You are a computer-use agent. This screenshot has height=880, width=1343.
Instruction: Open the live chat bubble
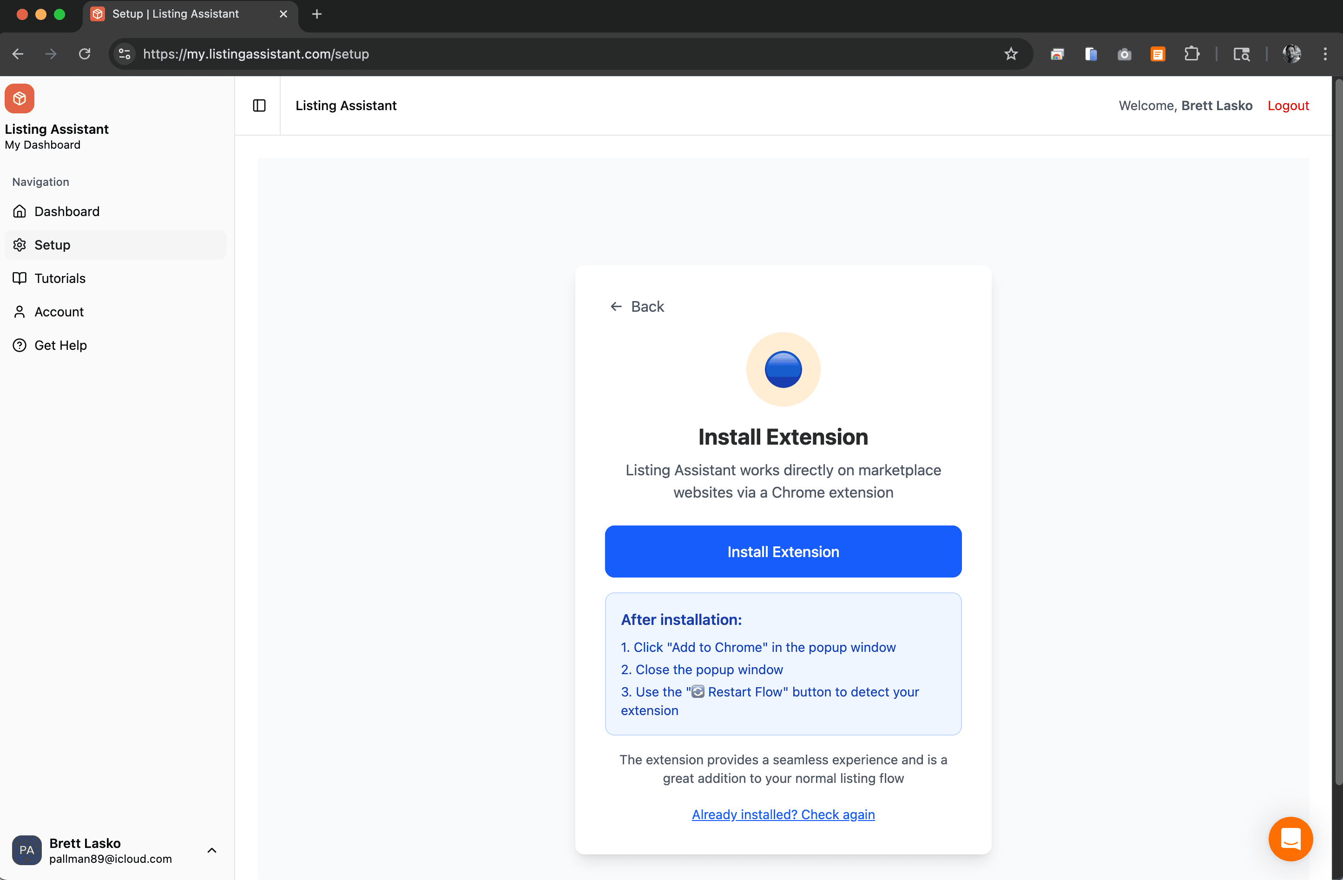point(1291,840)
